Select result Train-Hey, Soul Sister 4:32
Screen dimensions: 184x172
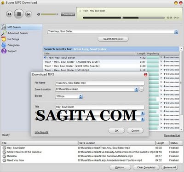pos(95,58)
